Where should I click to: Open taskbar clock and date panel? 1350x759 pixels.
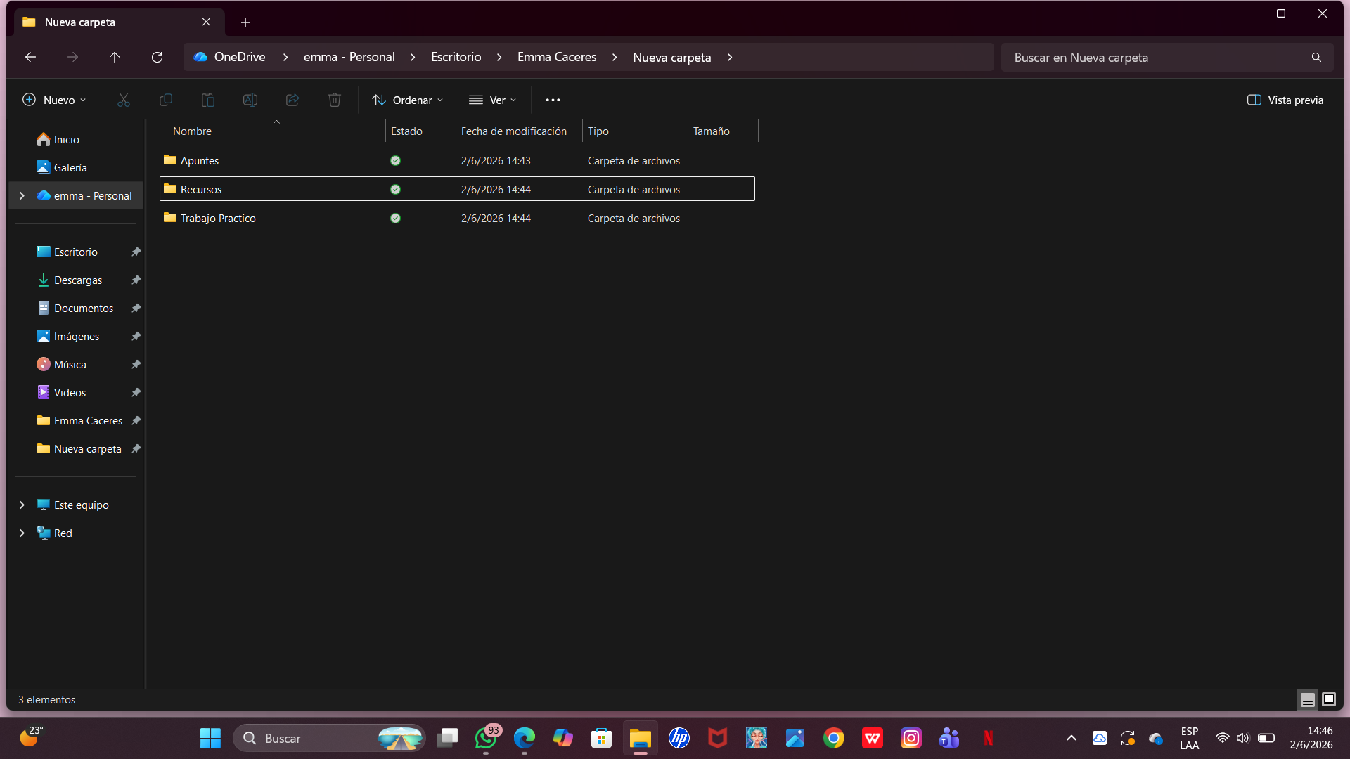tap(1311, 738)
